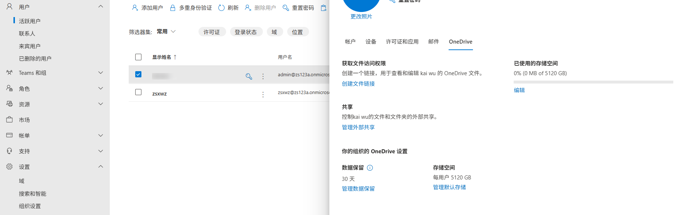Click the 管理外部共享 link

pyautogui.click(x=358, y=127)
